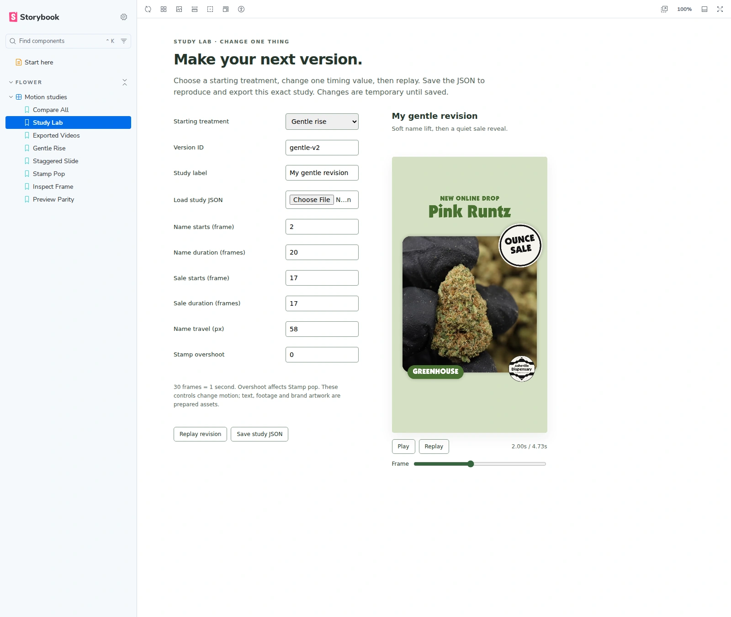Click the Replay revision button
731x617 pixels.
point(200,434)
